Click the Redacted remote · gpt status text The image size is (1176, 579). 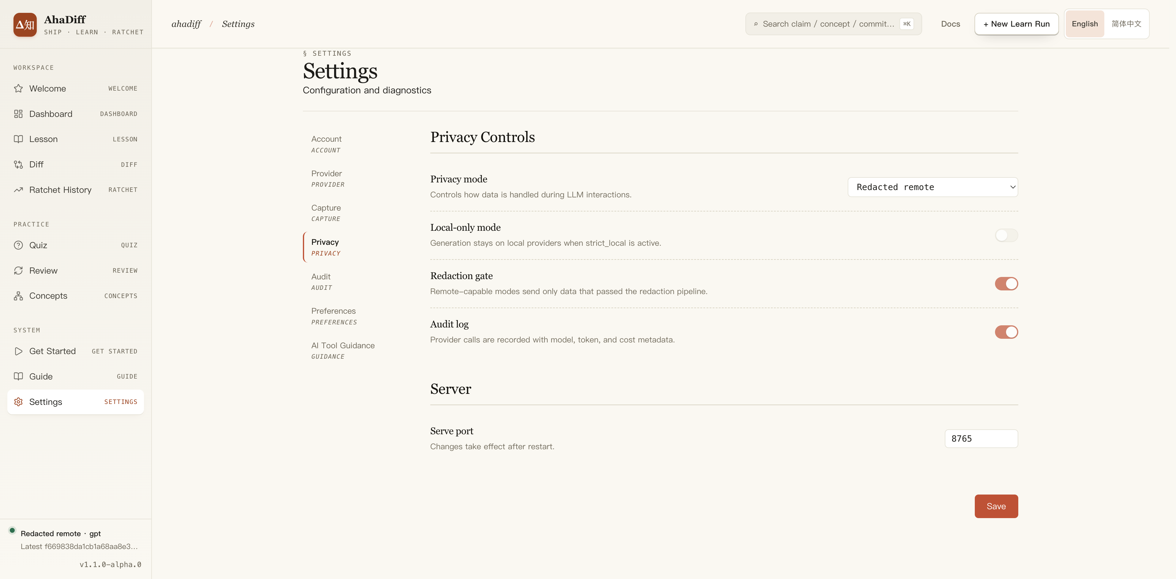[61, 534]
